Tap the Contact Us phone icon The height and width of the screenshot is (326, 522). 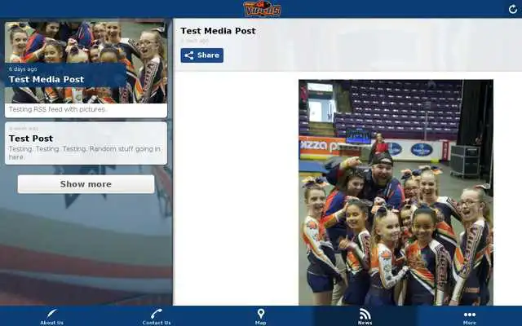pos(157,314)
